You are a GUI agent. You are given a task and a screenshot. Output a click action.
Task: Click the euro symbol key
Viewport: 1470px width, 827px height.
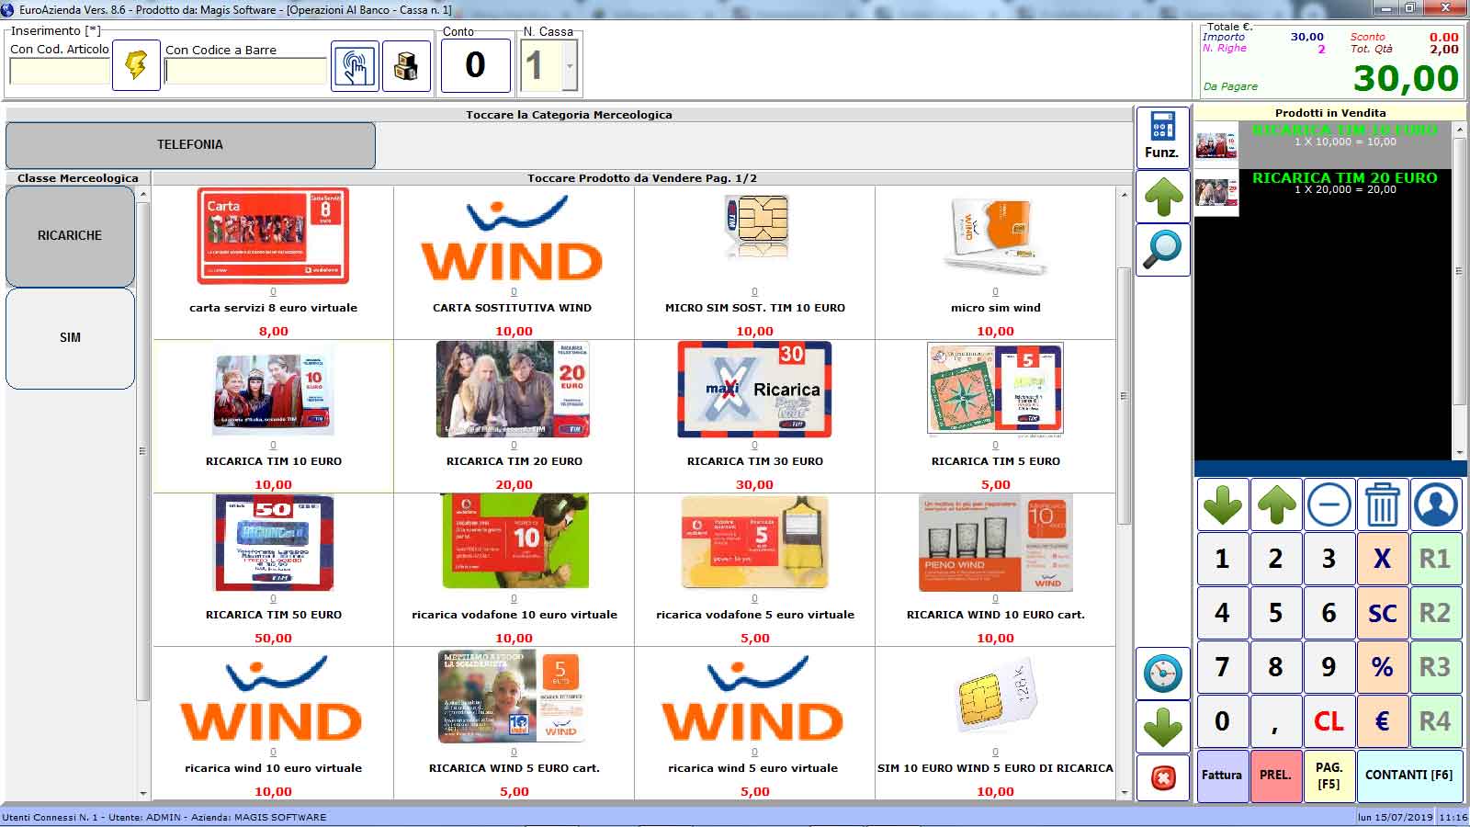point(1382,721)
